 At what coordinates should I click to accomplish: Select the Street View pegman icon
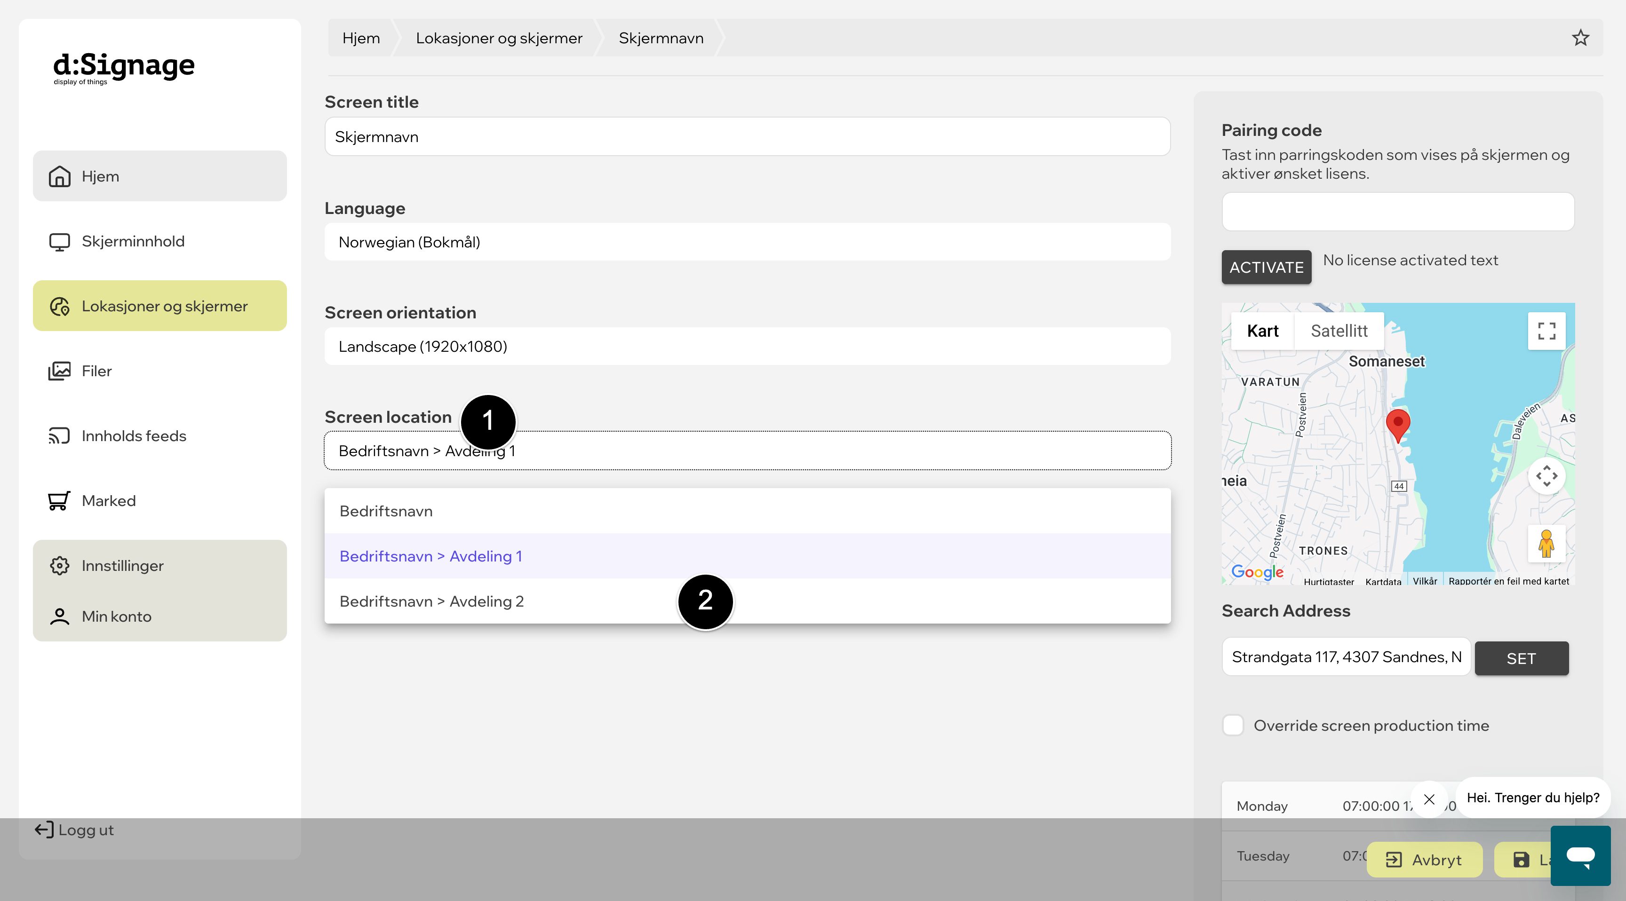(1546, 543)
